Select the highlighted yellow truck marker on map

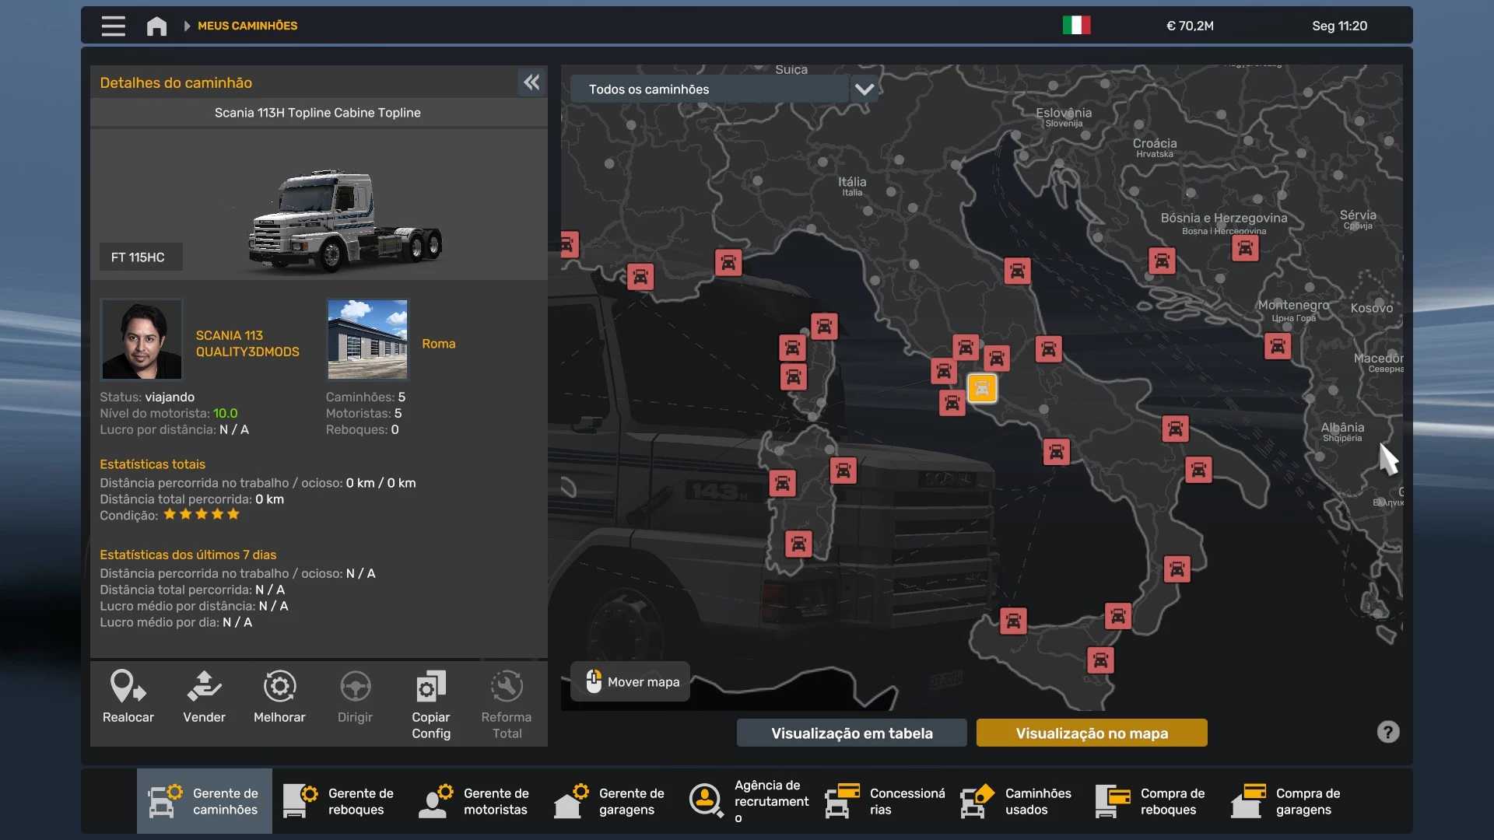982,387
